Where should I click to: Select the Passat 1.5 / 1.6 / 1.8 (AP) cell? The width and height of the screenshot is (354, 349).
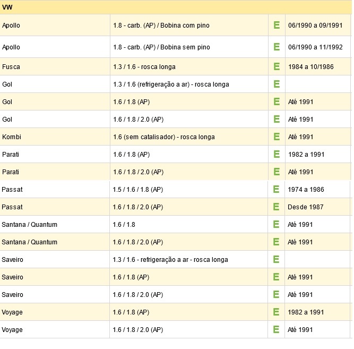[188, 190]
